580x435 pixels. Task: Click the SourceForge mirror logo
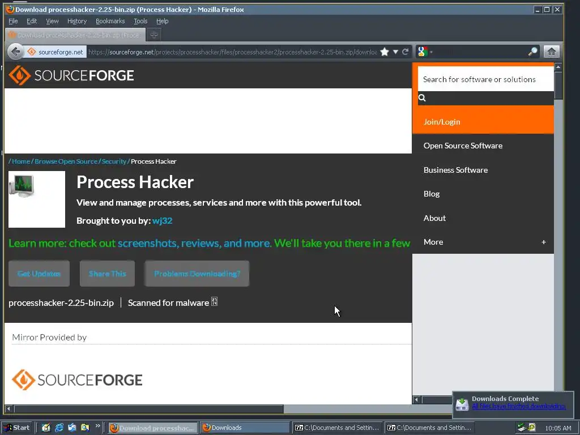pyautogui.click(x=77, y=380)
